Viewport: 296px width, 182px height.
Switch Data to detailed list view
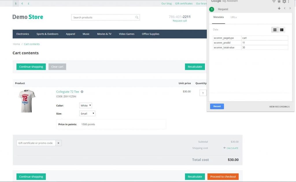pyautogui.click(x=282, y=30)
